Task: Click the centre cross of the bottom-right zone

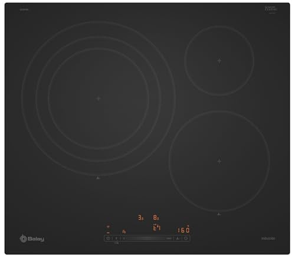Action: 219,161
